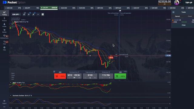Switch to the EUR/SGD asset tab
The height and width of the screenshot is (109, 194).
point(176,8)
